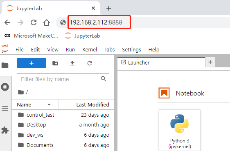Click the blue New Launcher plus button

coord(32,63)
